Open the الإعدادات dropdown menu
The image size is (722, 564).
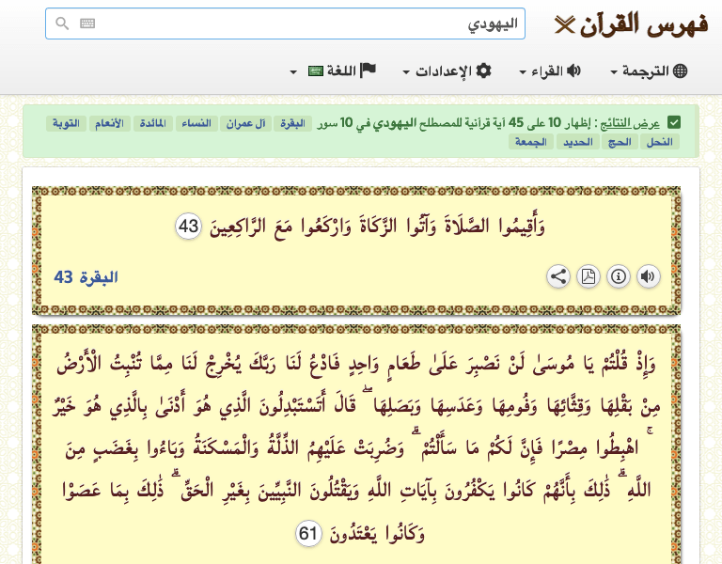[447, 71]
